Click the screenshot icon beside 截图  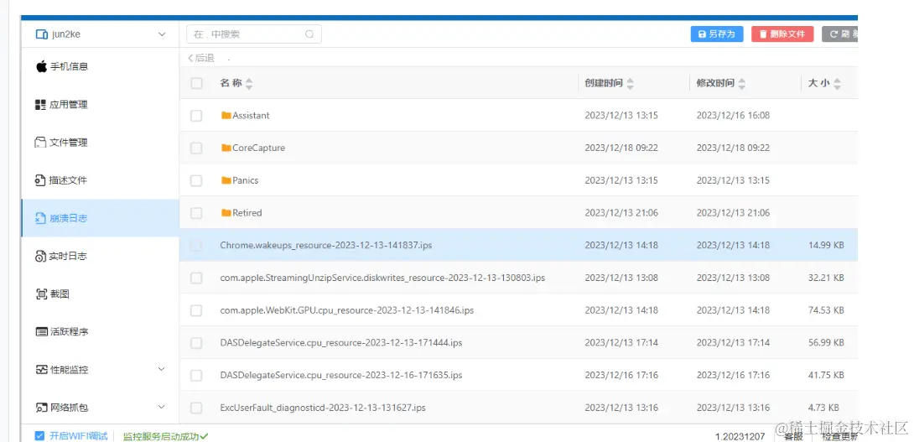point(41,294)
